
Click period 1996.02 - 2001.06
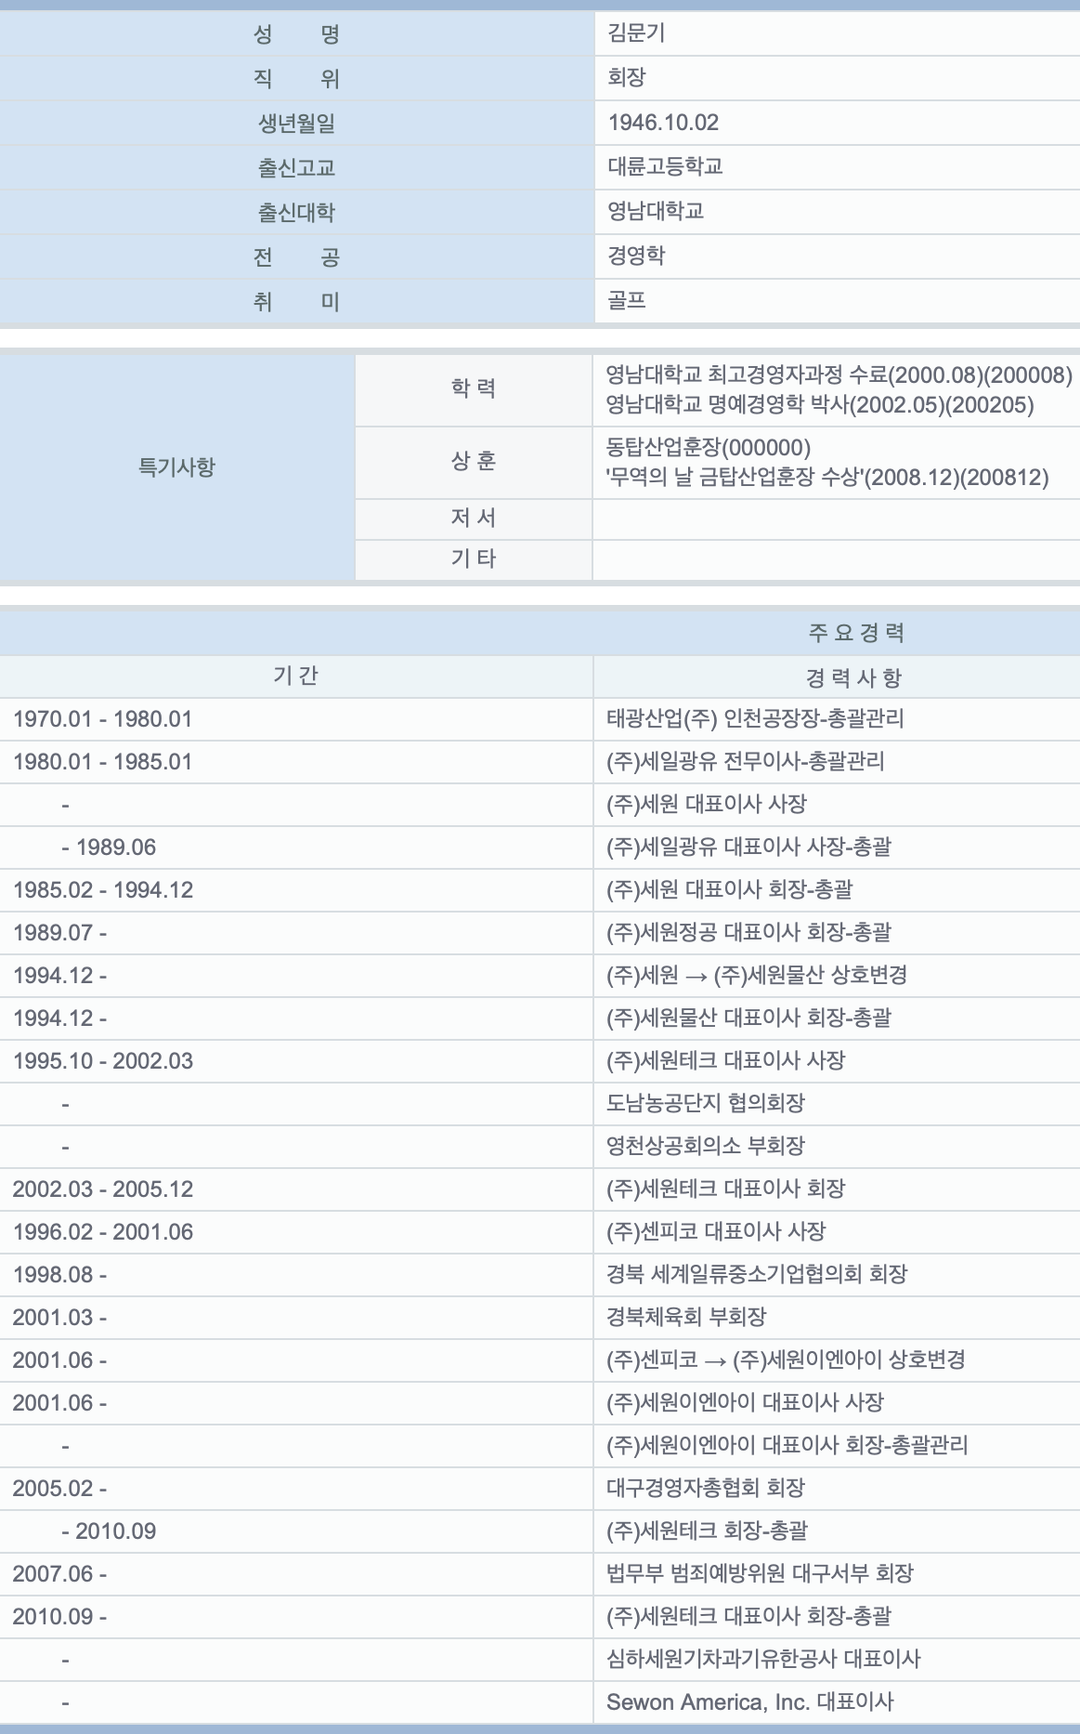(103, 1232)
